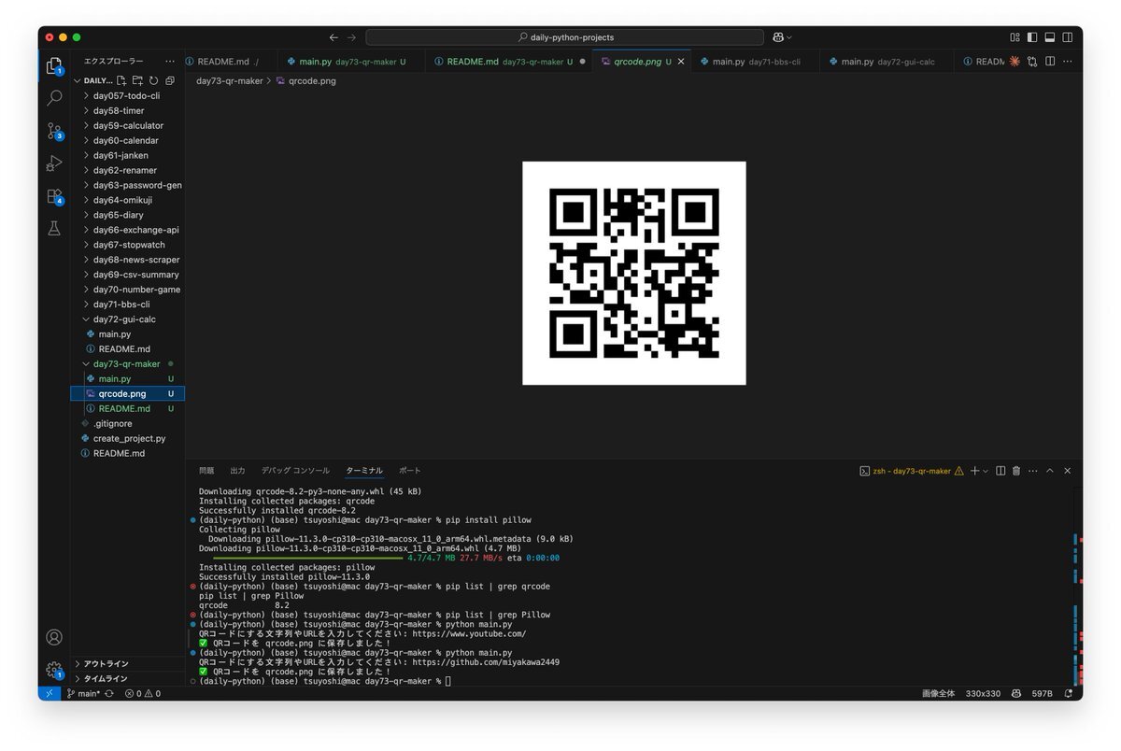Viewport: 1121px width, 751px height.
Task: Expand the アウトライン section
Action: (x=128, y=663)
